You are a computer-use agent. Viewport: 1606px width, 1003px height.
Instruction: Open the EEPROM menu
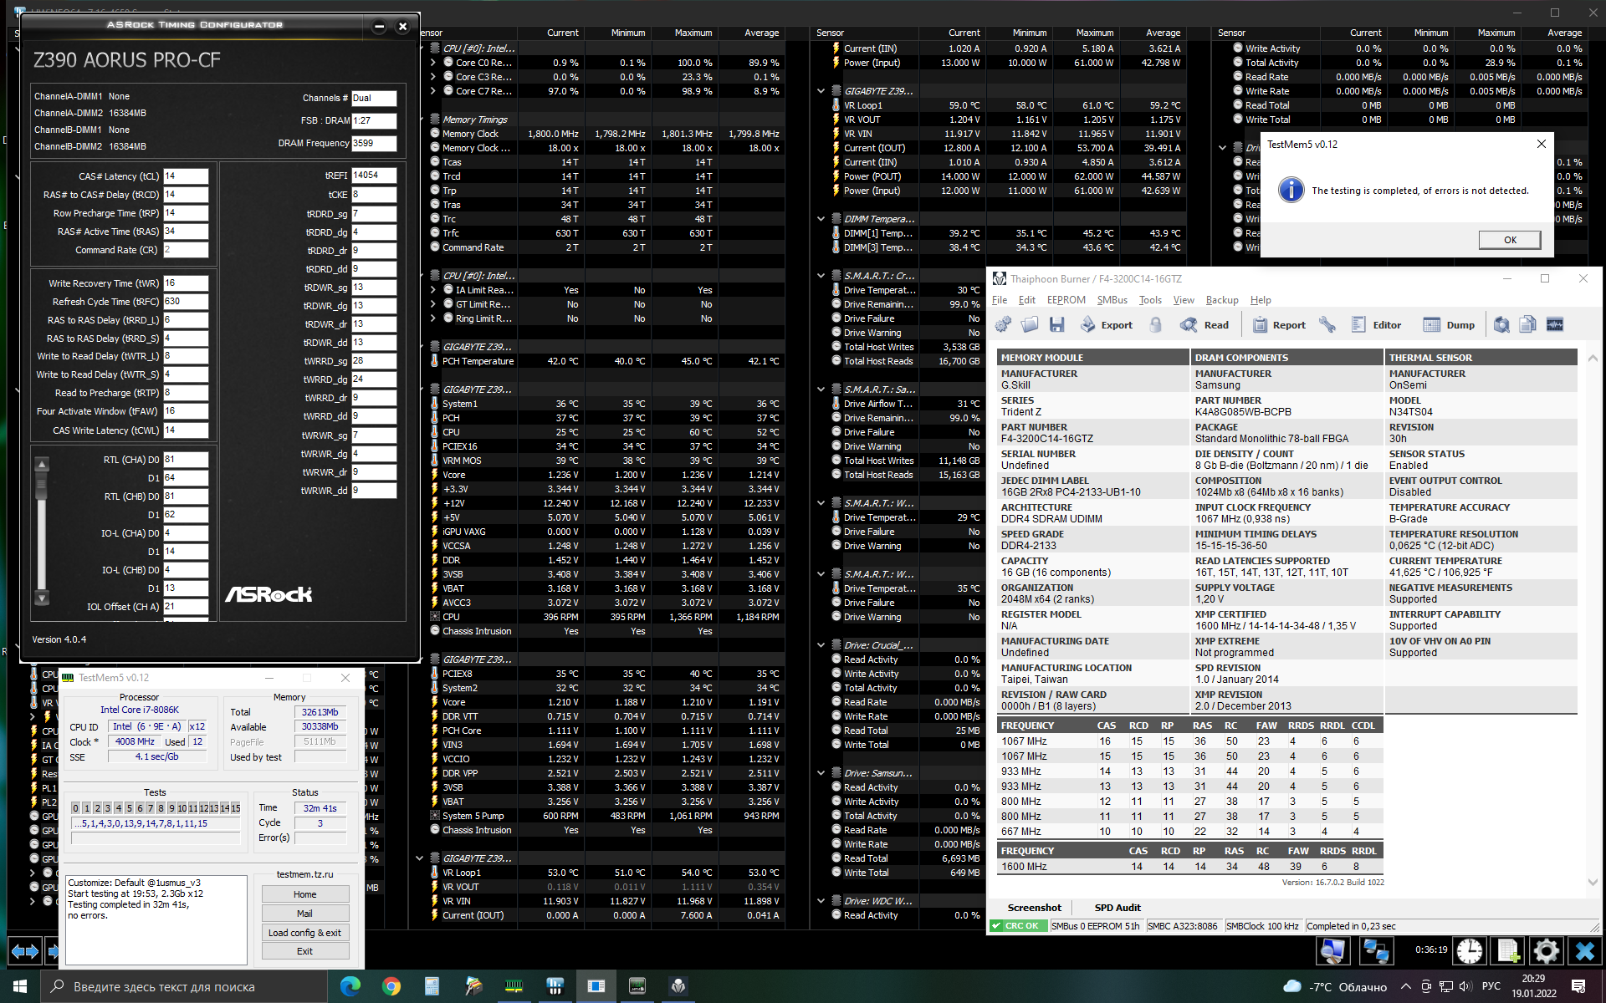pyautogui.click(x=1066, y=300)
